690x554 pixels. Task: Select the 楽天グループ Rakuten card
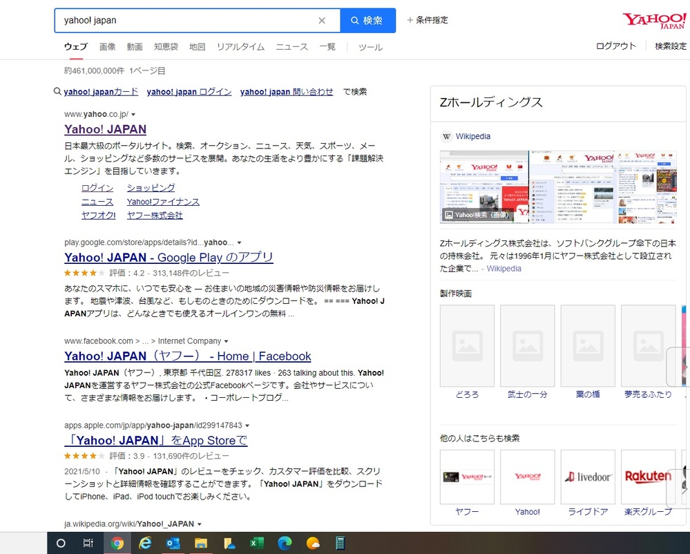pyautogui.click(x=648, y=483)
